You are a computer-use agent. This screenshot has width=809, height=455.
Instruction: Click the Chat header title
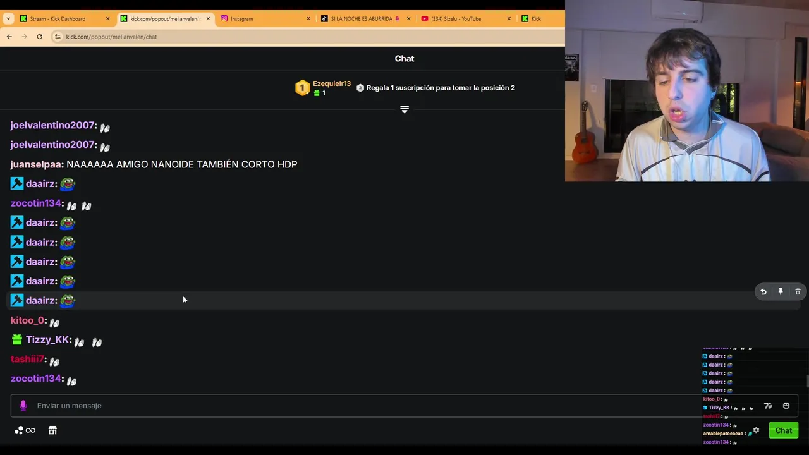(404, 58)
